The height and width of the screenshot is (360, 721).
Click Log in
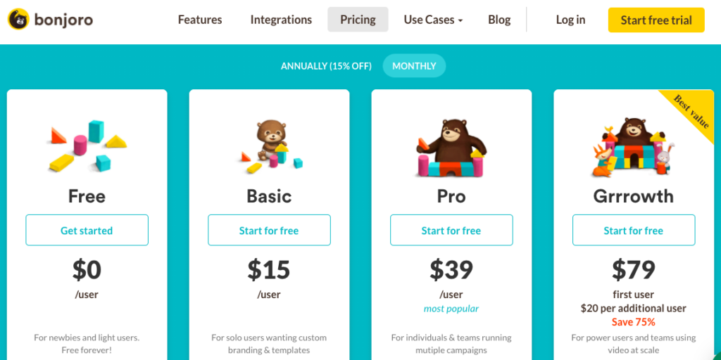pos(570,20)
